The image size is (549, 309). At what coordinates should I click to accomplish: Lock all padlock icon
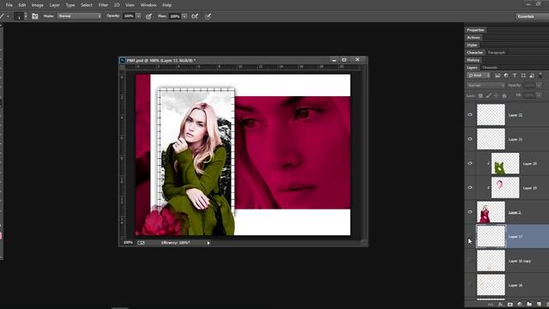[x=504, y=95]
